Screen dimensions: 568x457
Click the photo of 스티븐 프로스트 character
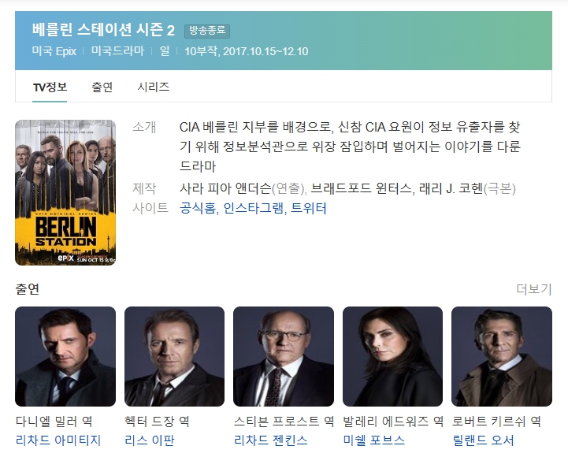point(284,357)
